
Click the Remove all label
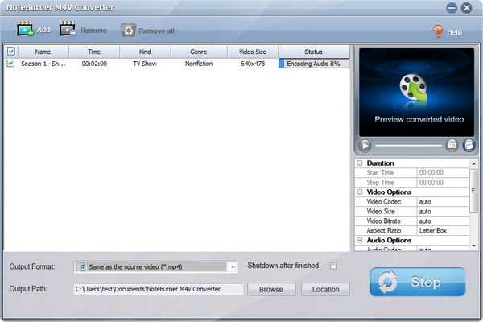click(x=156, y=31)
